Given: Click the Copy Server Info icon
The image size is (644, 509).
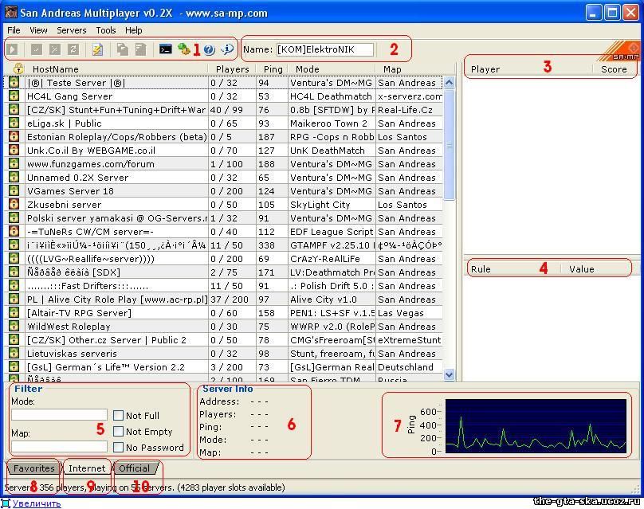Looking at the screenshot, I should pos(123,49).
